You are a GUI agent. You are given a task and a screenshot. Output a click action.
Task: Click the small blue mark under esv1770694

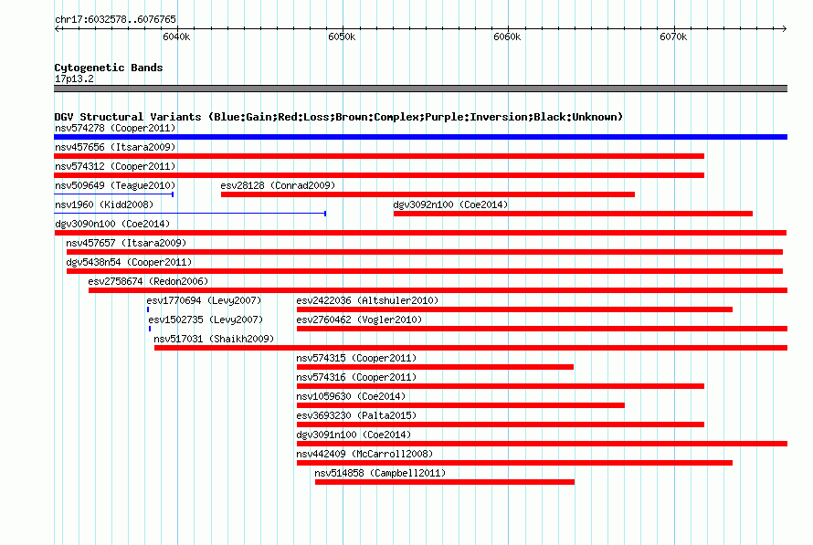(148, 309)
